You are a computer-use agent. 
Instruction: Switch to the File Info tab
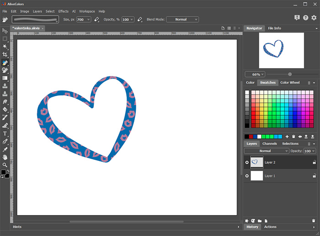(274, 28)
